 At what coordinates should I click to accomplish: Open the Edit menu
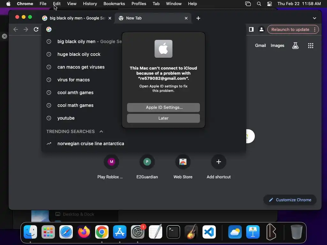click(x=57, y=4)
